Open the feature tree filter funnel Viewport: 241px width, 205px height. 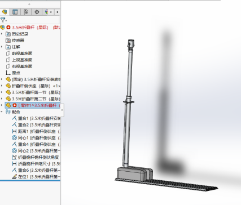(x=3, y=20)
